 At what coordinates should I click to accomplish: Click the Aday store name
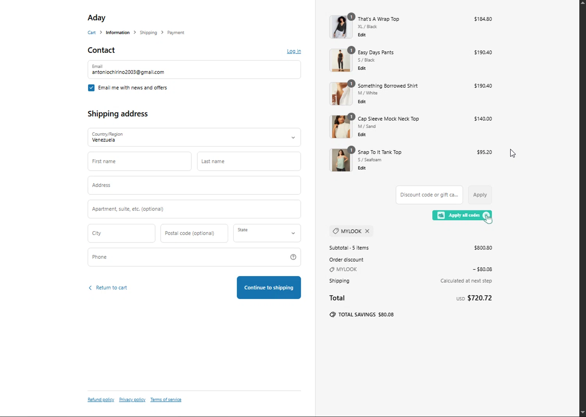[96, 18]
